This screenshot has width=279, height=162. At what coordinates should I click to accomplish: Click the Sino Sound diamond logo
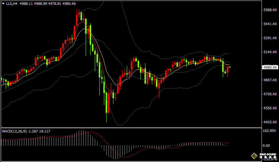pos(254,156)
